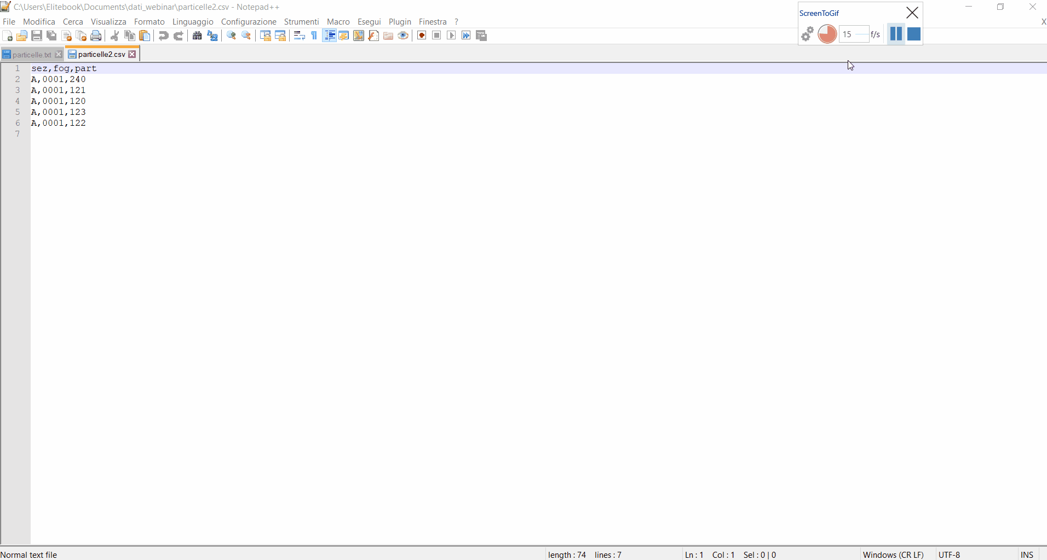This screenshot has height=560, width=1047.
Task: Toggle the monitoring eye icon
Action: point(403,36)
